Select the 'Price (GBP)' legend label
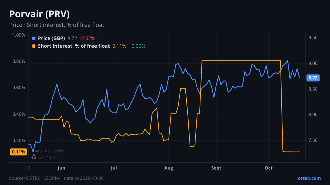This screenshot has width=330, height=185. click(x=51, y=38)
